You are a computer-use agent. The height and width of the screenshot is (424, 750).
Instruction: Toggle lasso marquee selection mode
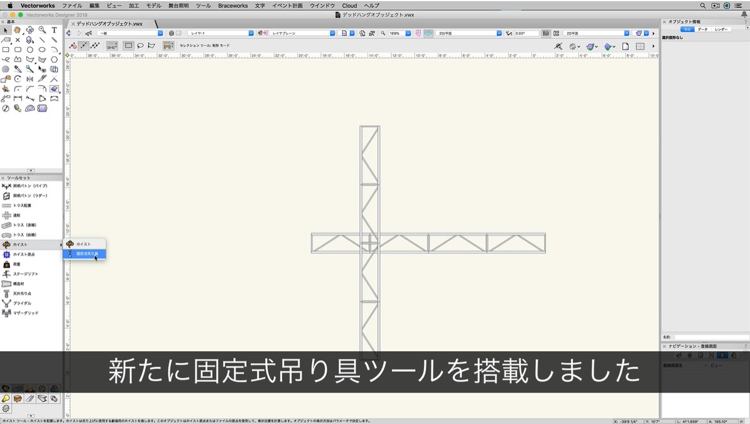(x=140, y=46)
